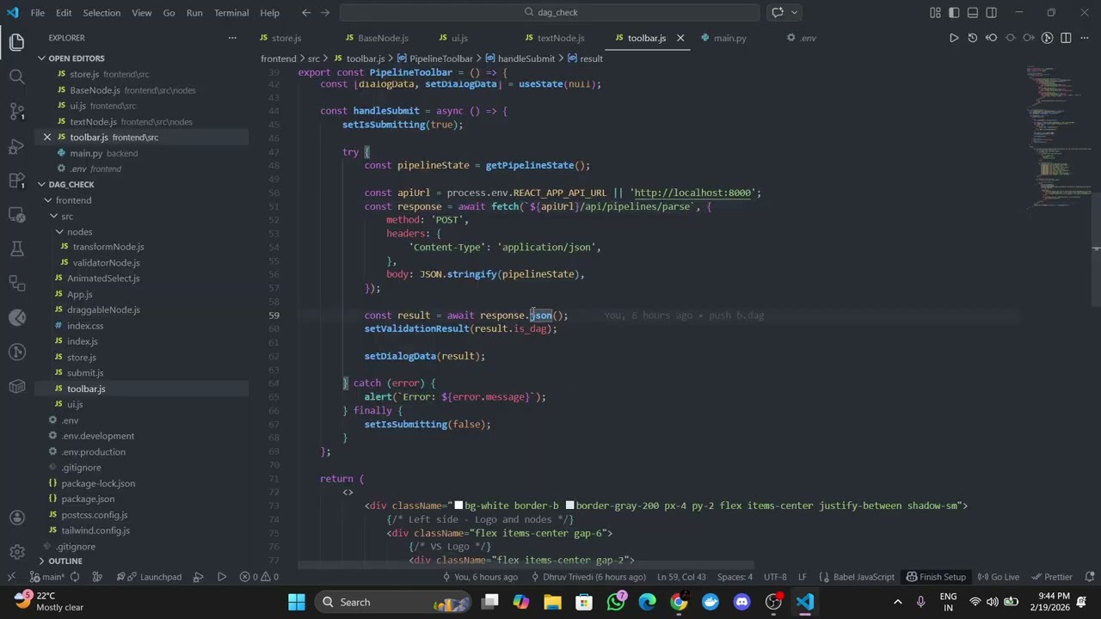The height and width of the screenshot is (619, 1101).
Task: Click the bg-white color swatch in code
Action: pyautogui.click(x=458, y=506)
